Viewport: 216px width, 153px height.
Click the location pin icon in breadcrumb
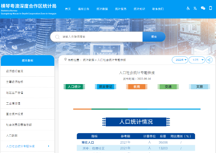tap(65, 59)
